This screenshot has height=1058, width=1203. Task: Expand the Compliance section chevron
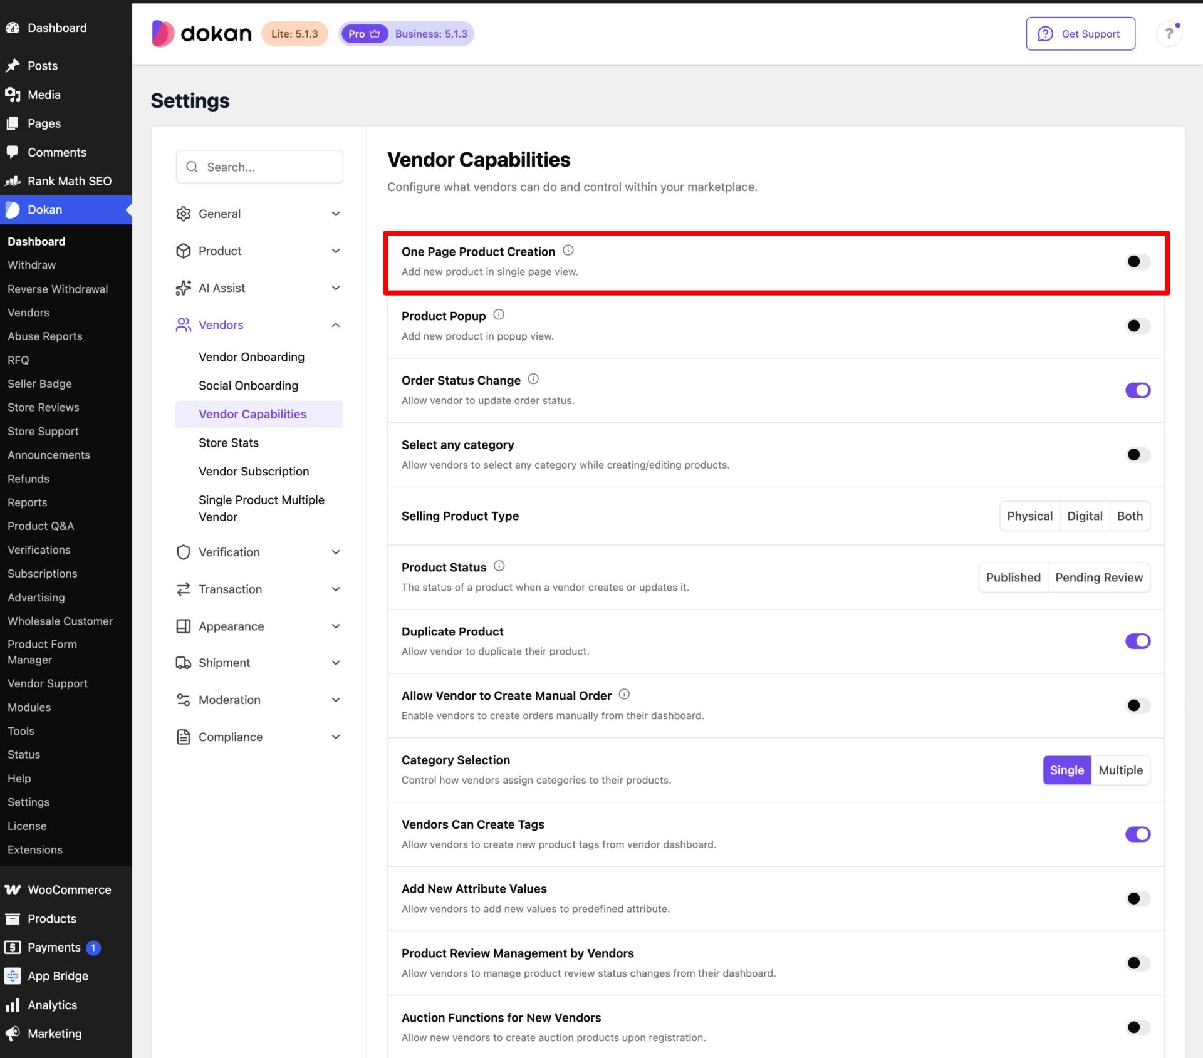click(x=336, y=737)
